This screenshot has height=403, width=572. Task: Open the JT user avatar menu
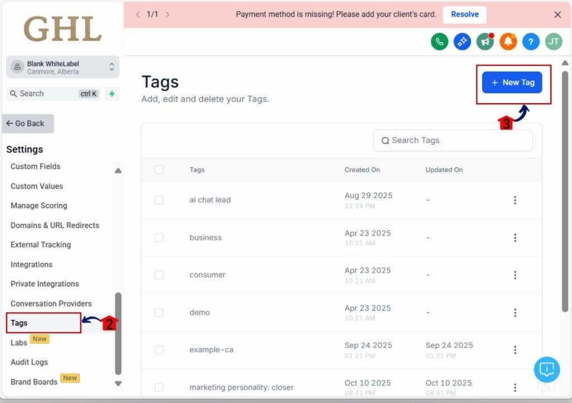[x=554, y=42]
